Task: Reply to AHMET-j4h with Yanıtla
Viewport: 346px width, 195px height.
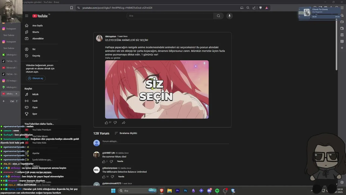Action: (x=120, y=161)
